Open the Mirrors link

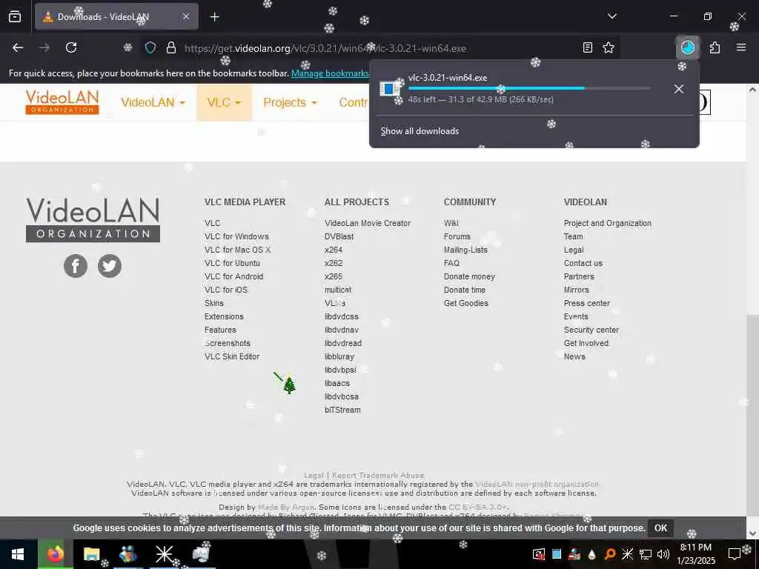pos(577,290)
